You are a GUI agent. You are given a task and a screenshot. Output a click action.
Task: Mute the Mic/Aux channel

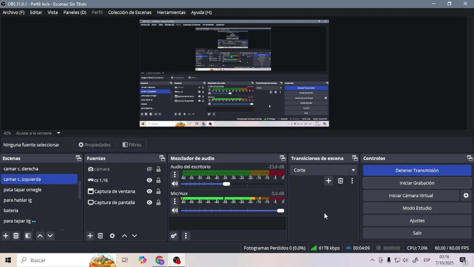pos(175,211)
